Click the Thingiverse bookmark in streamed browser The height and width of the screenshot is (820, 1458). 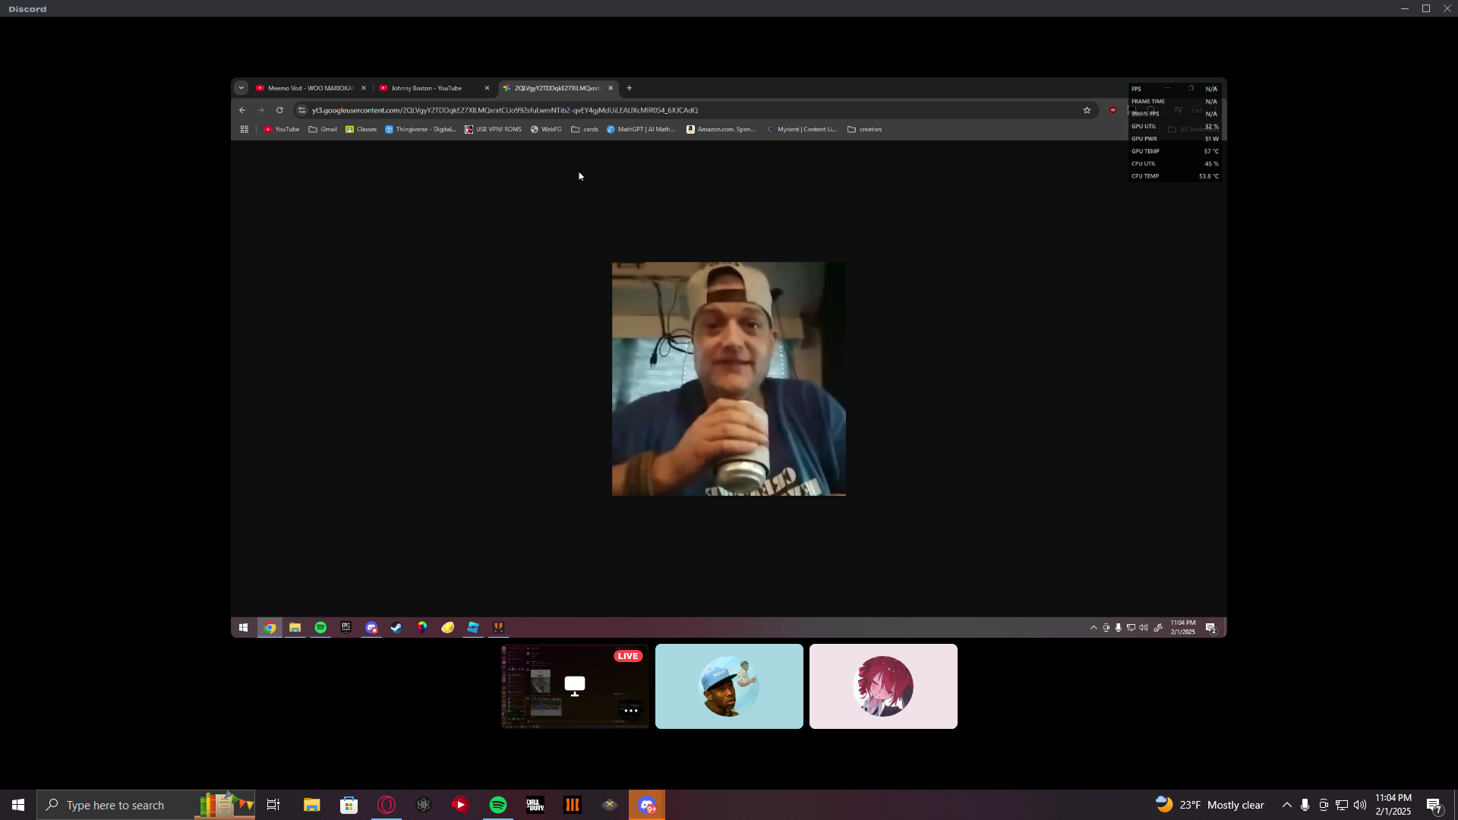(x=421, y=129)
